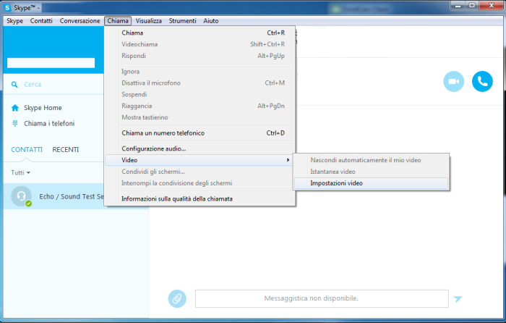Open Skype Home link
The width and height of the screenshot is (506, 323).
tap(43, 108)
